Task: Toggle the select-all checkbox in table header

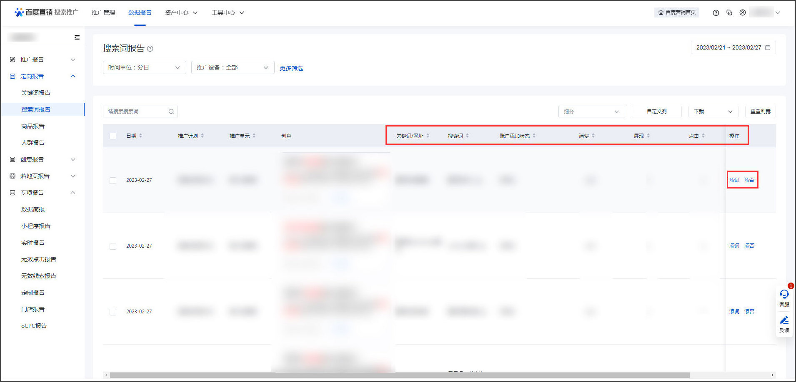Action: 113,136
